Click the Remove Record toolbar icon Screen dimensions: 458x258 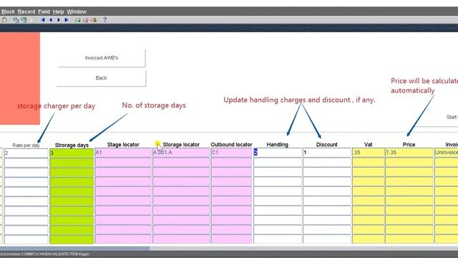(86, 20)
